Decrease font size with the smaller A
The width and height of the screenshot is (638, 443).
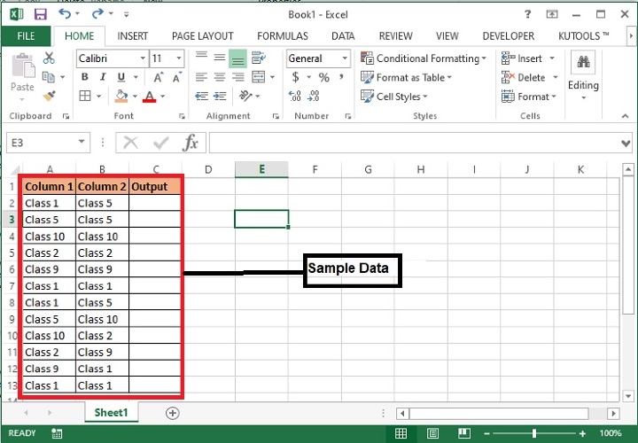click(x=177, y=77)
